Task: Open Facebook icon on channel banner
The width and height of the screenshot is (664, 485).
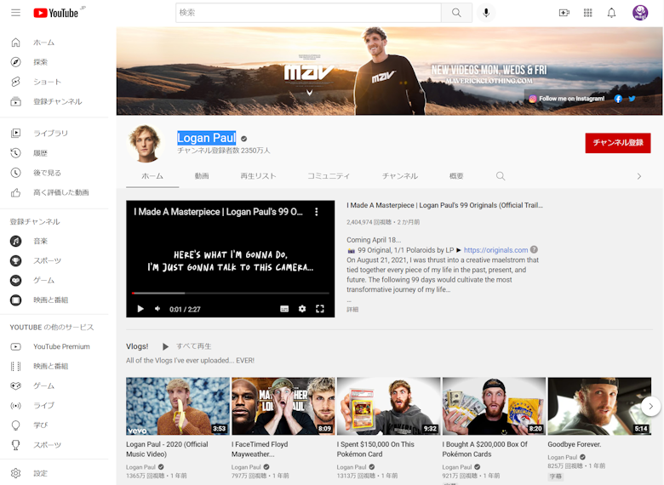Action: pyautogui.click(x=618, y=99)
